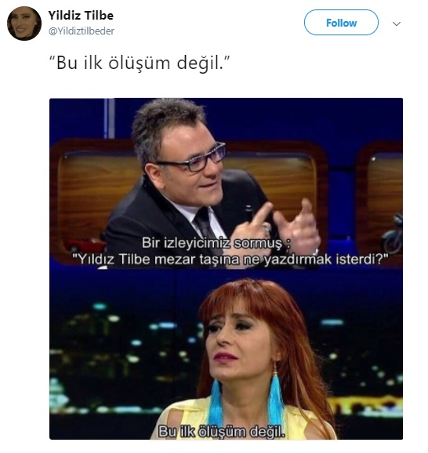Open the bottom panel showing the red-haired woman
This screenshot has height=453, width=428.
(x=226, y=354)
